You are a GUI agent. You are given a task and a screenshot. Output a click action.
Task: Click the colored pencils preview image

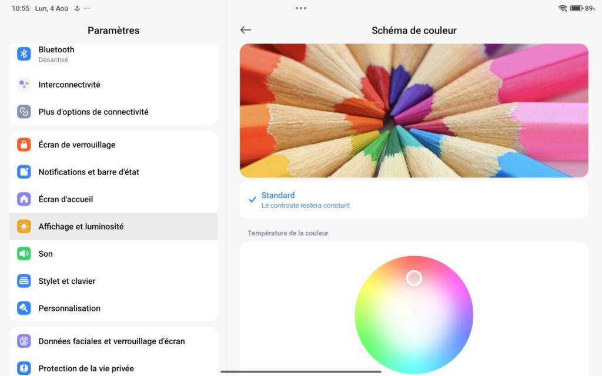414,110
